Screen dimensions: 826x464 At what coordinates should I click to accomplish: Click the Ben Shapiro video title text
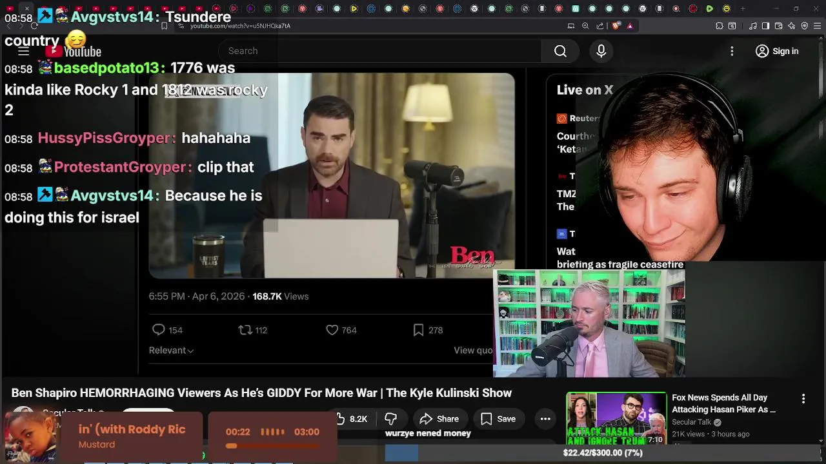click(261, 393)
